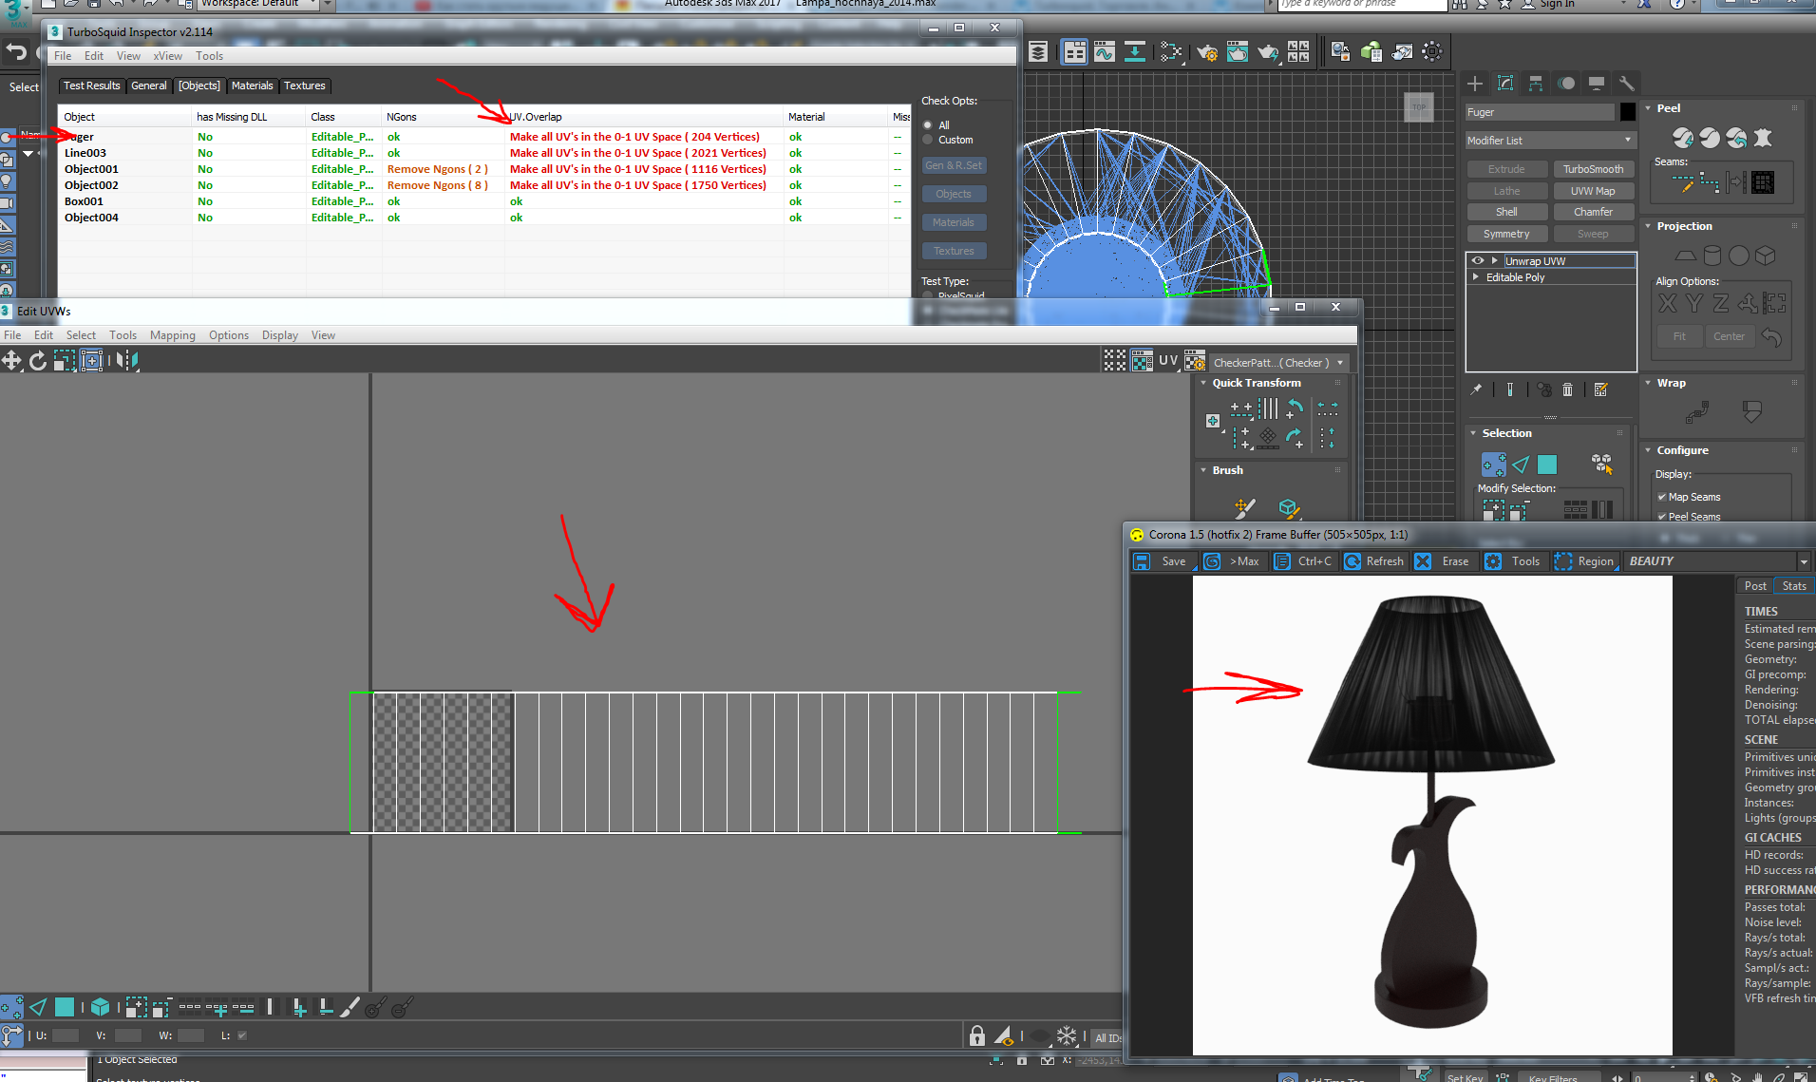1816x1082 pixels.
Task: Click the pin stack icon
Action: coord(1476,389)
